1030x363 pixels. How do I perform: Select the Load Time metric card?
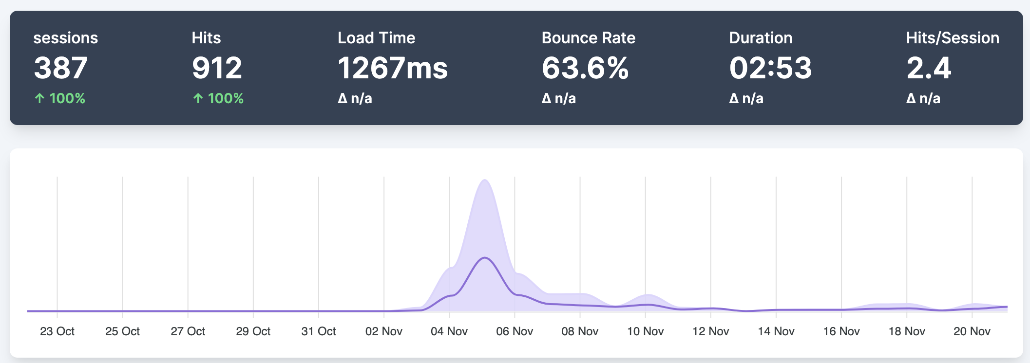[x=393, y=68]
